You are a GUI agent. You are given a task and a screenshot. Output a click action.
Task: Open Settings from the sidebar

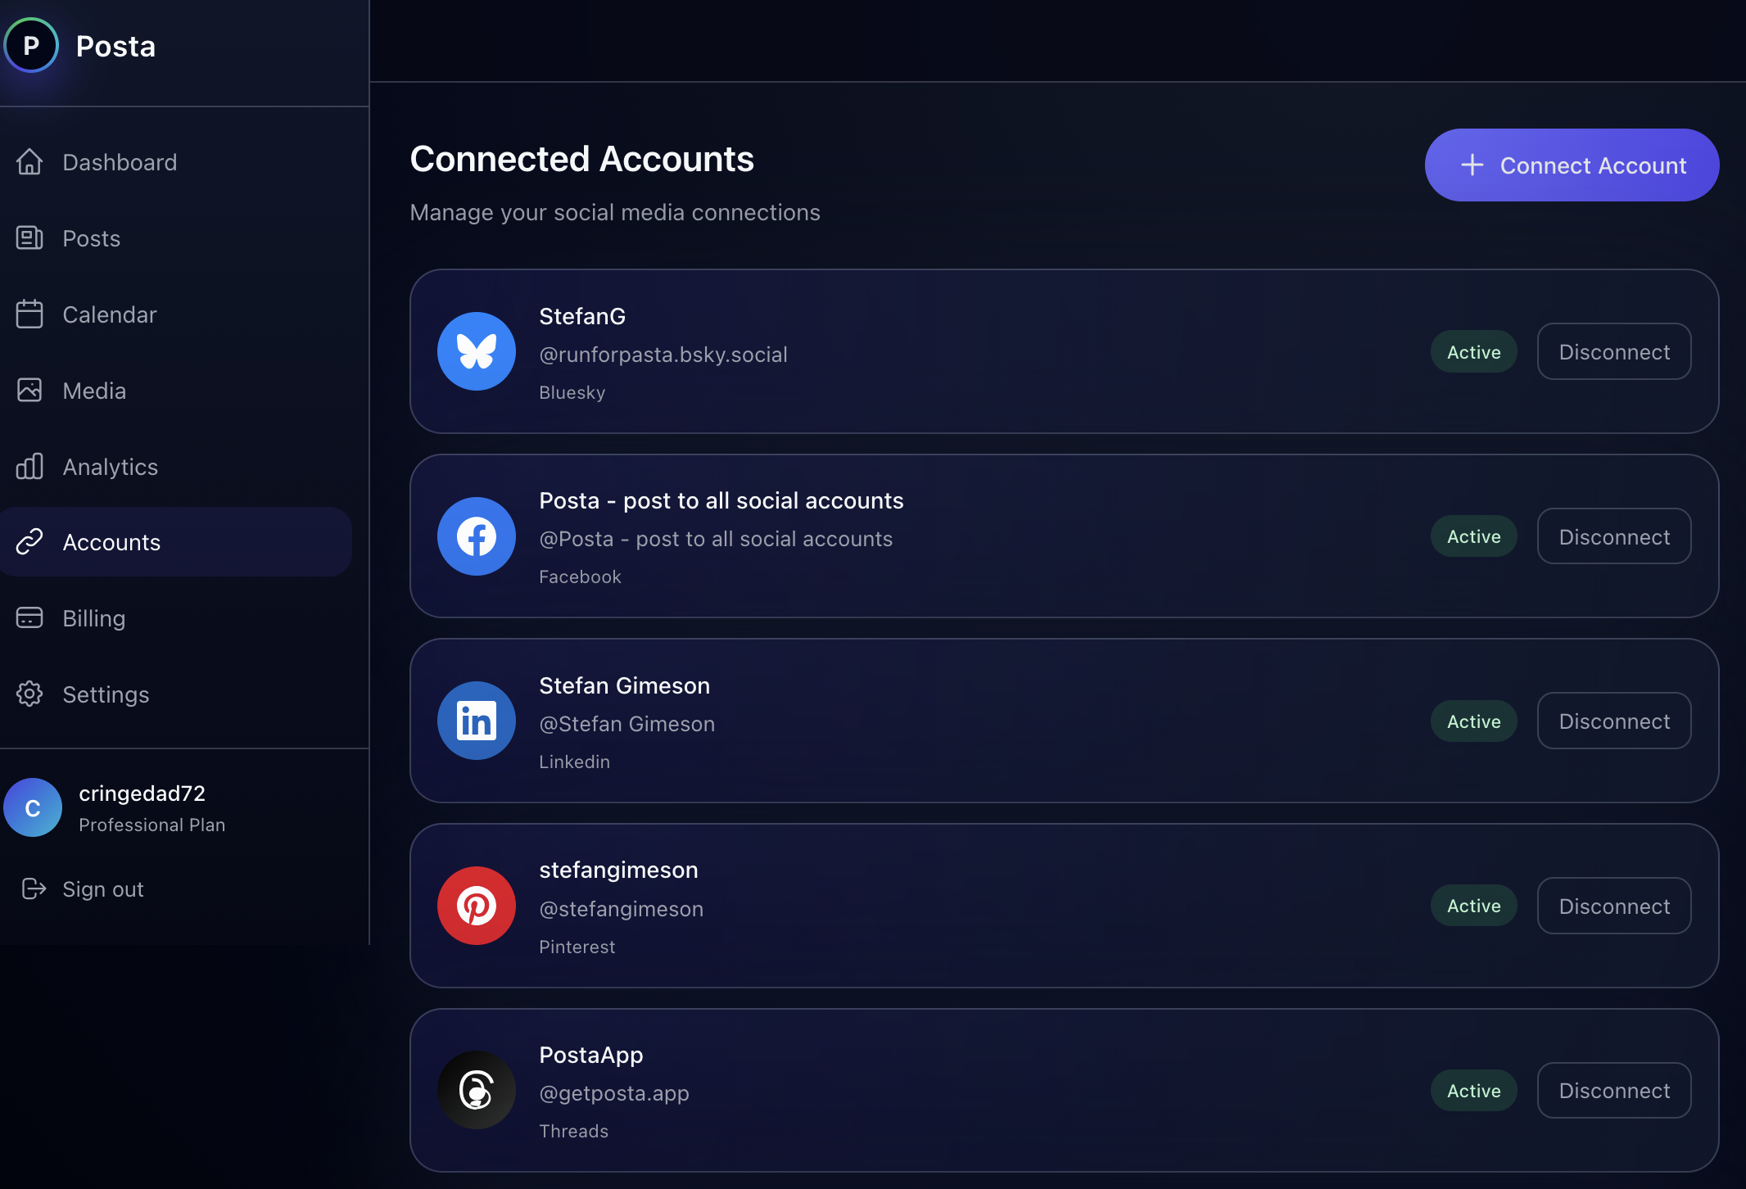pos(176,694)
